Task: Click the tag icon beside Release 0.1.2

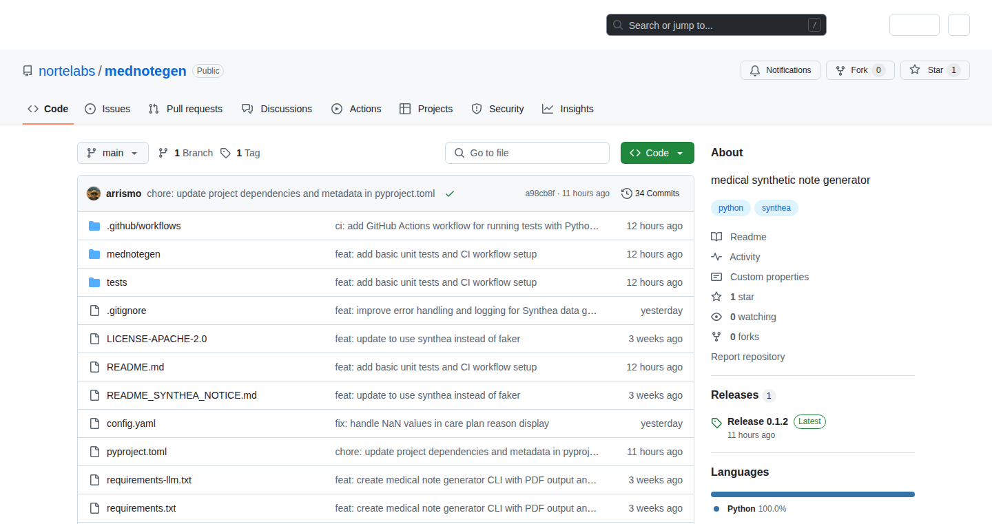Action: (716, 423)
